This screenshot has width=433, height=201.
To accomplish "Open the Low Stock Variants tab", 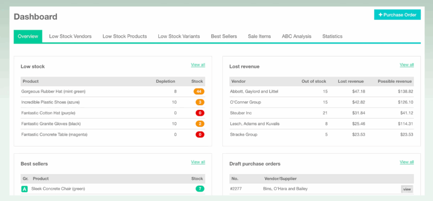I will click(179, 36).
